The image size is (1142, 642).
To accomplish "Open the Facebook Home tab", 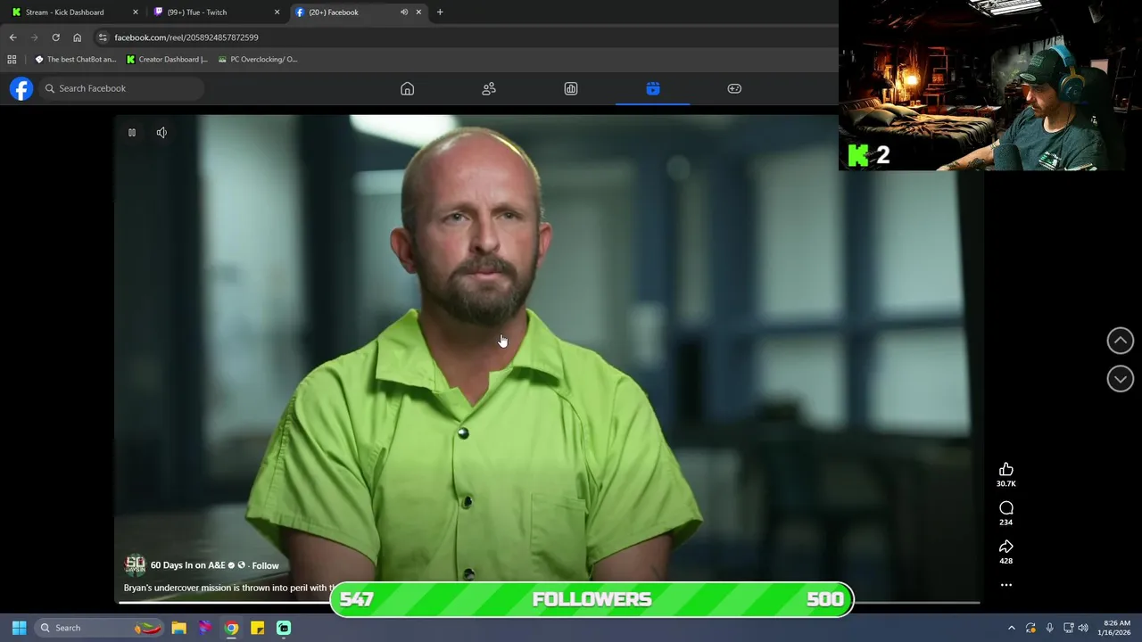I will (x=407, y=88).
